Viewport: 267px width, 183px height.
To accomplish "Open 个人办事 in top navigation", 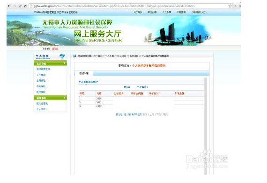I will coord(167,12).
